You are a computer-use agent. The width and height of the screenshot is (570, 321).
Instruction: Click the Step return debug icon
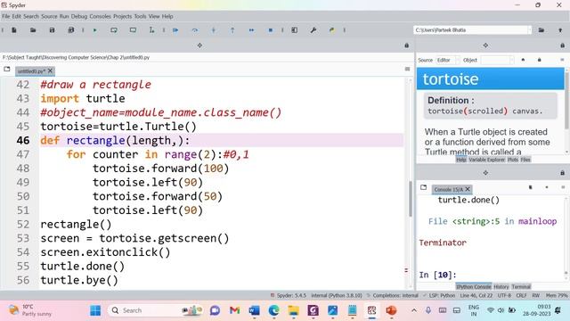point(232,30)
